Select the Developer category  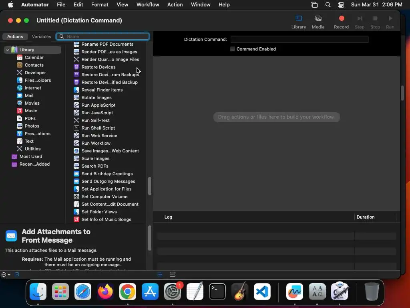coord(35,73)
